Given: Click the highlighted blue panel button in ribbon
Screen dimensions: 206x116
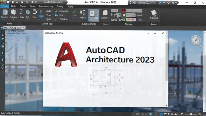Looking at the screenshot, I should pyautogui.click(x=94, y=15).
